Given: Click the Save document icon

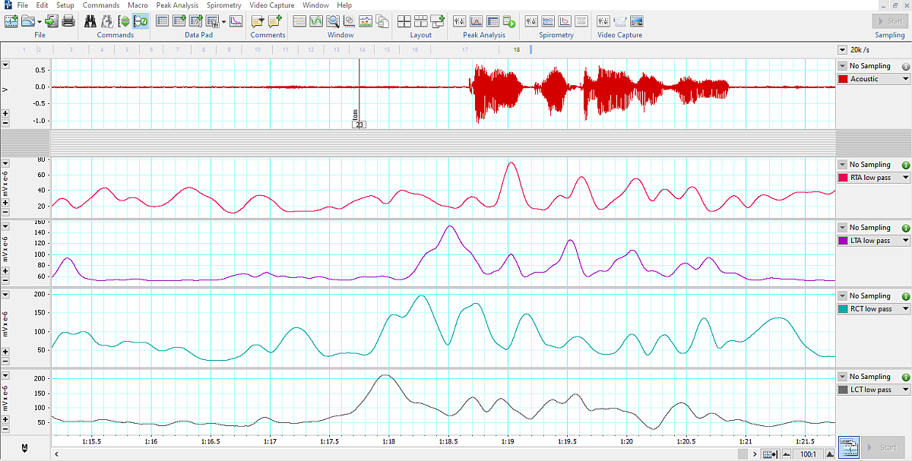Looking at the screenshot, I should 52,21.
